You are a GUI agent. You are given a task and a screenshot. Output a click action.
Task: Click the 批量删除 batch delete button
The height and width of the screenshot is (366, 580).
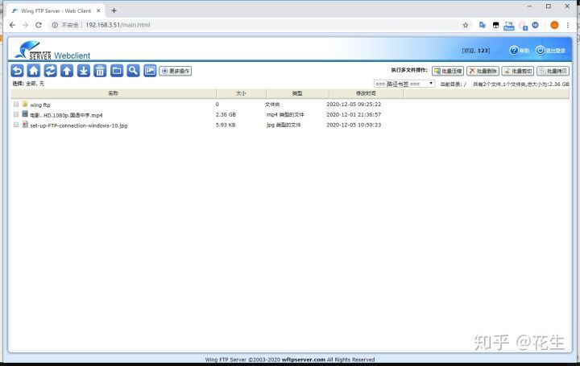coord(483,71)
